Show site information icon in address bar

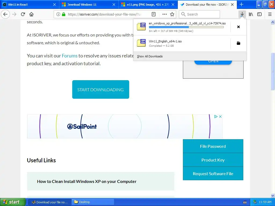click(58, 14)
